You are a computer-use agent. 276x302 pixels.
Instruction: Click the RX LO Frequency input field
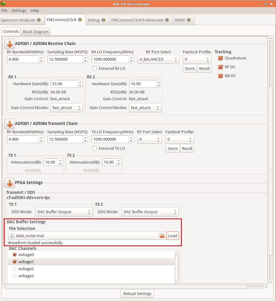tap(110, 59)
